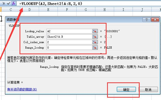Click the 确定 OK button
The image size is (161, 100).
point(126,89)
